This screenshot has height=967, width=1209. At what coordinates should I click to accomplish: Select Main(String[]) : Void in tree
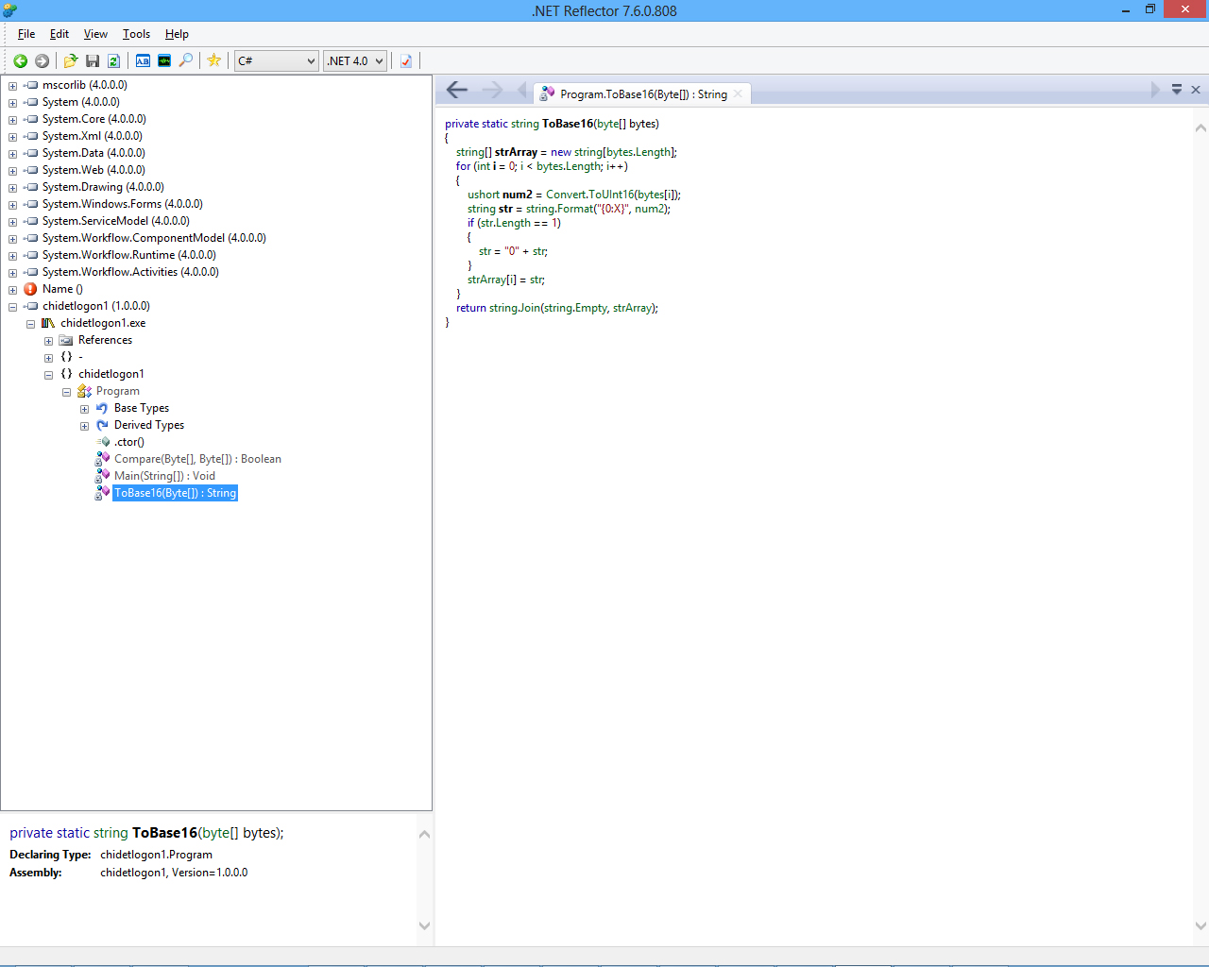(x=164, y=476)
